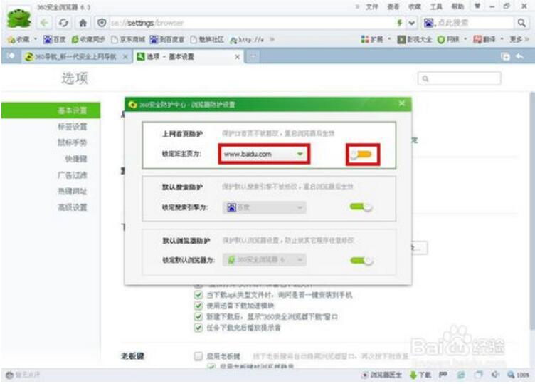
Task: Open the 查看 menu
Action: click(393, 6)
